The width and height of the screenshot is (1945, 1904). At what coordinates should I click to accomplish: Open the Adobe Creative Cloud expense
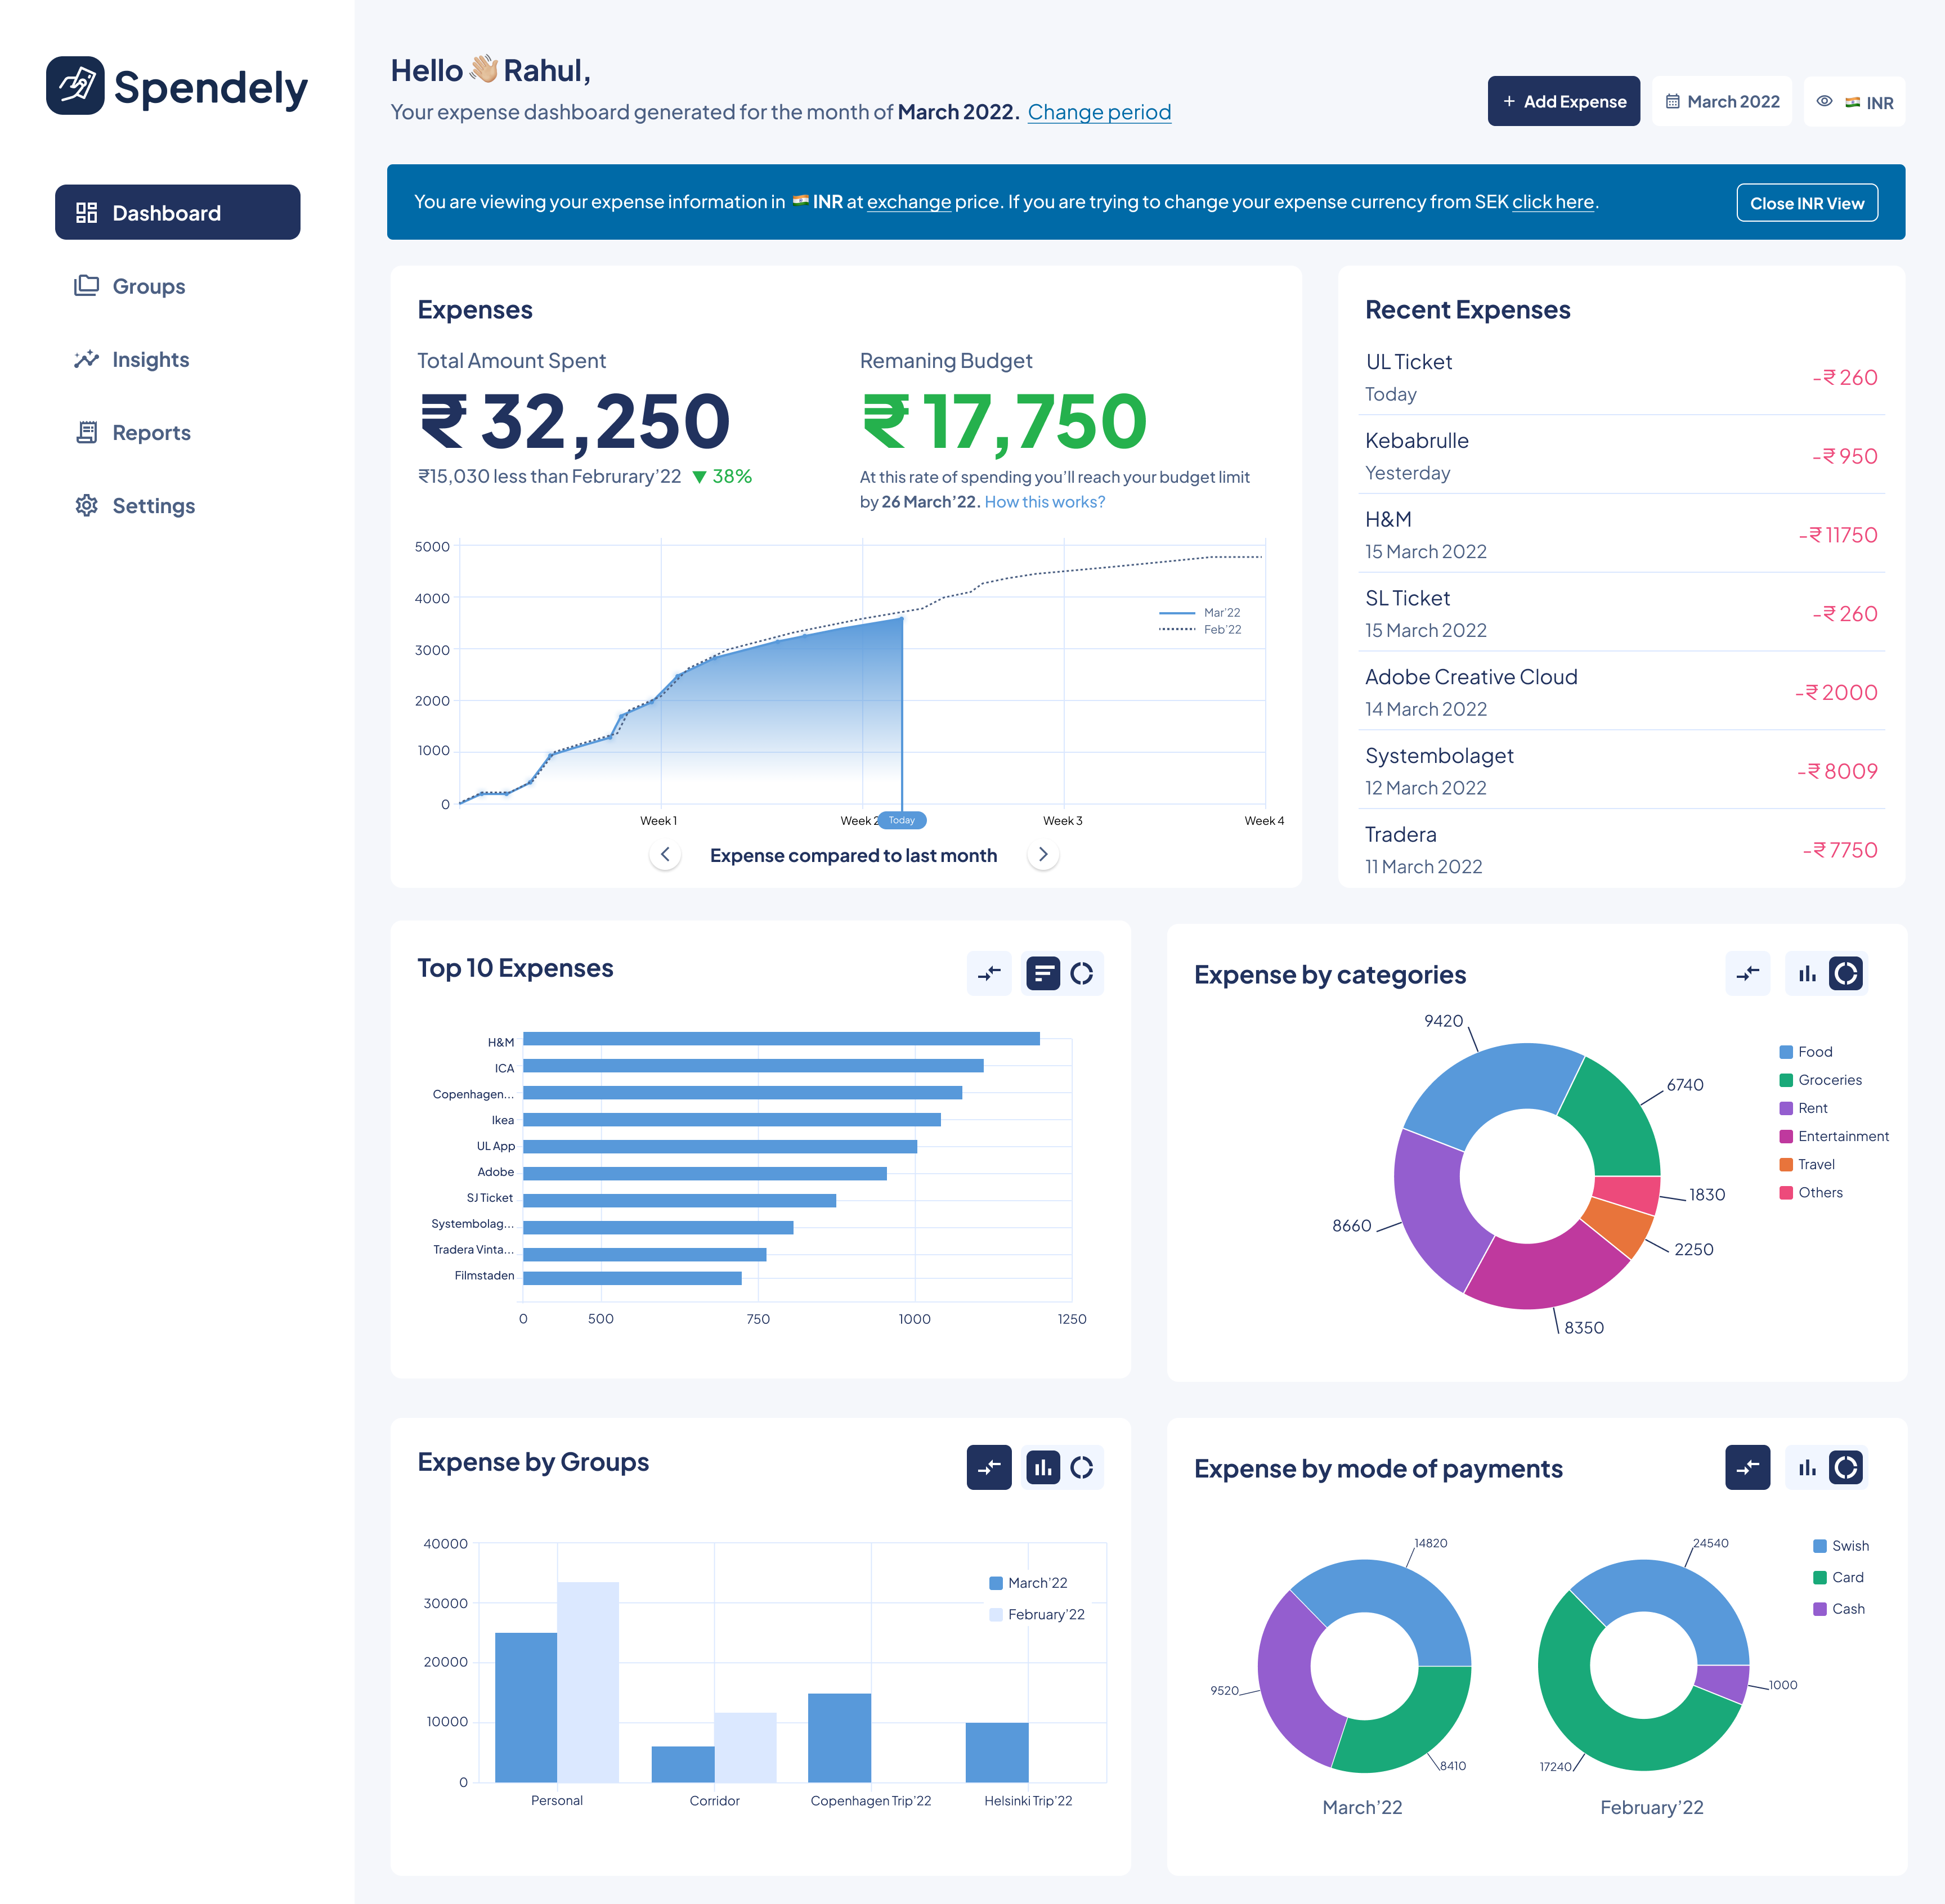[x=1621, y=692]
